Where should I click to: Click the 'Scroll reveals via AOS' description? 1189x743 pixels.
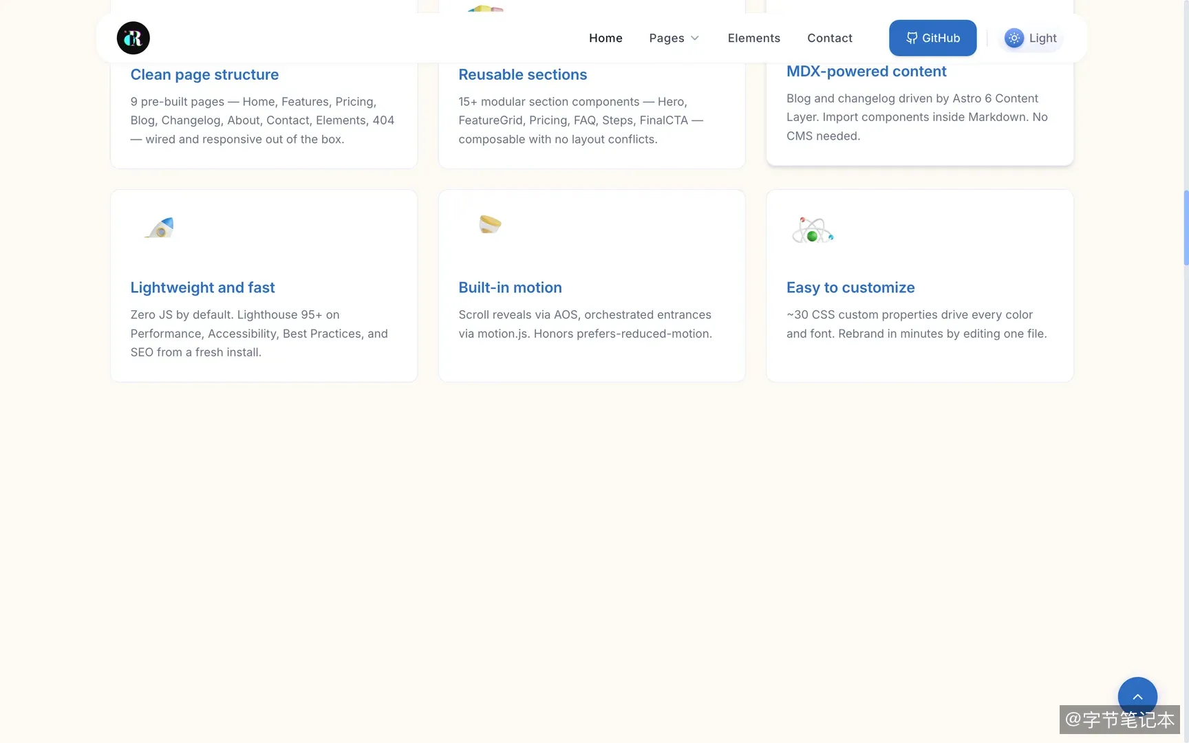[x=586, y=324]
